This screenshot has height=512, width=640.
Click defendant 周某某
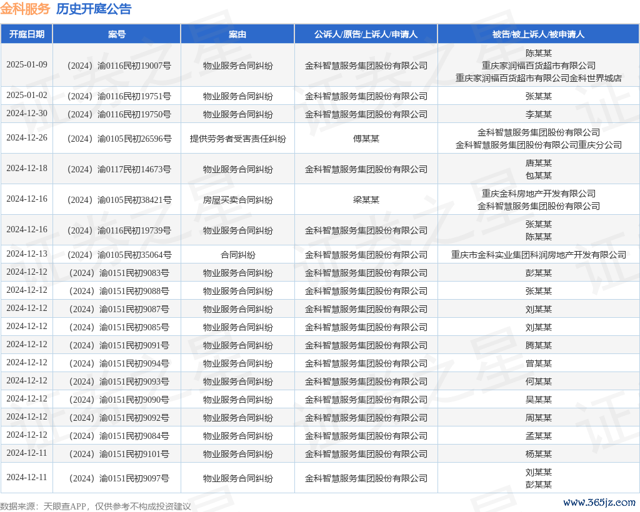pos(538,418)
